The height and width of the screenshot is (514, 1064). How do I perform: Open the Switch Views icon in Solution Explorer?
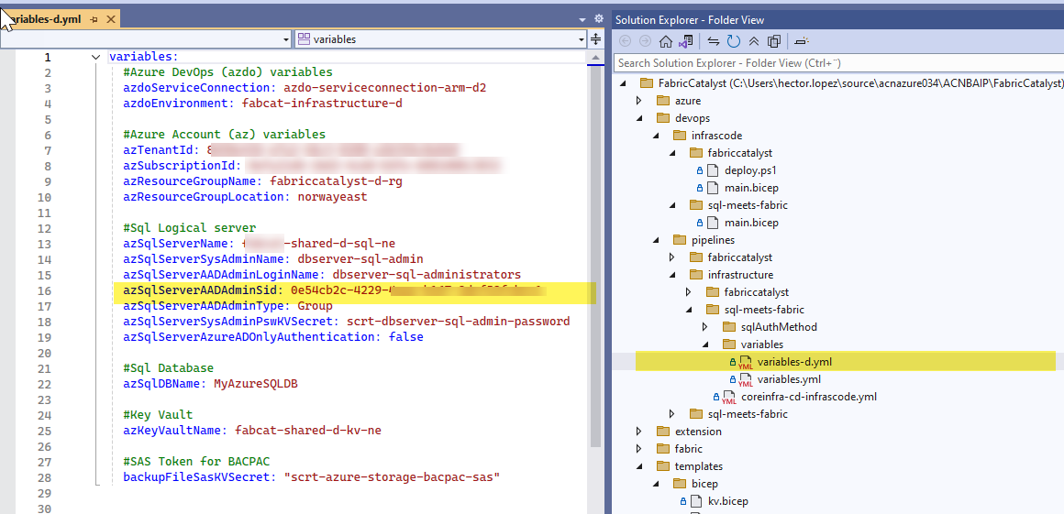[x=684, y=41]
